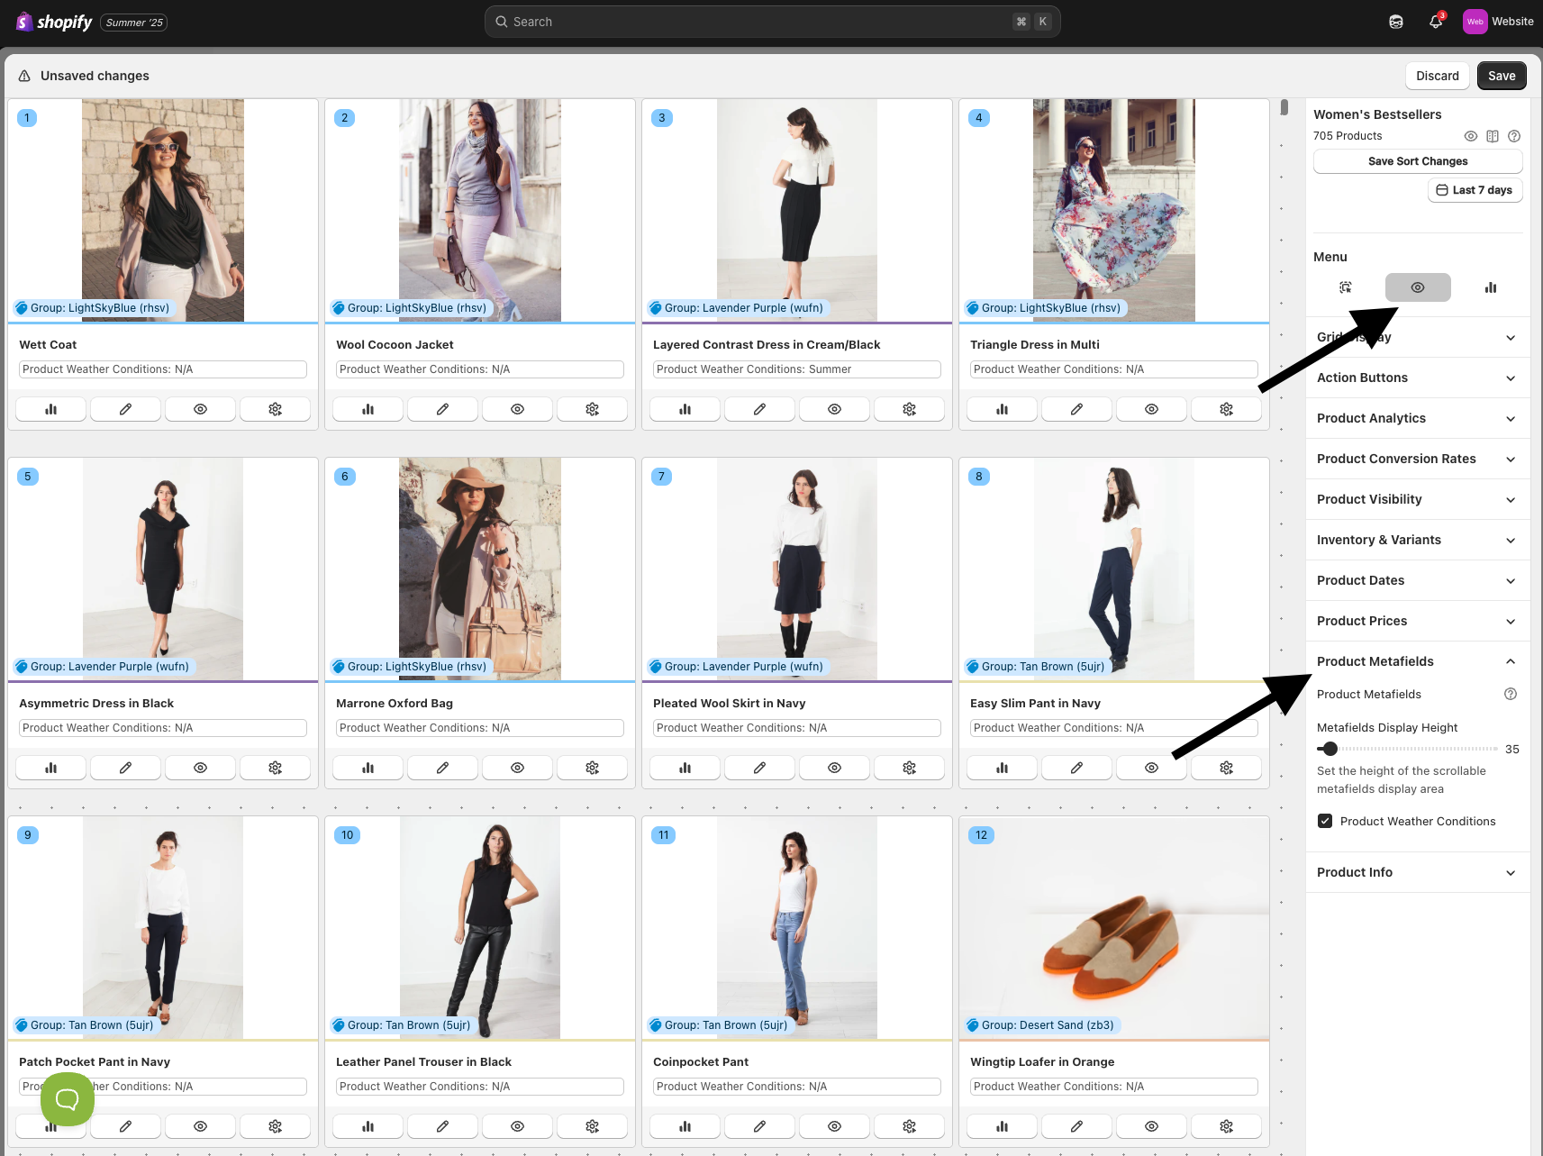Open the Sidekick assistant icon in top bar

point(1396,22)
